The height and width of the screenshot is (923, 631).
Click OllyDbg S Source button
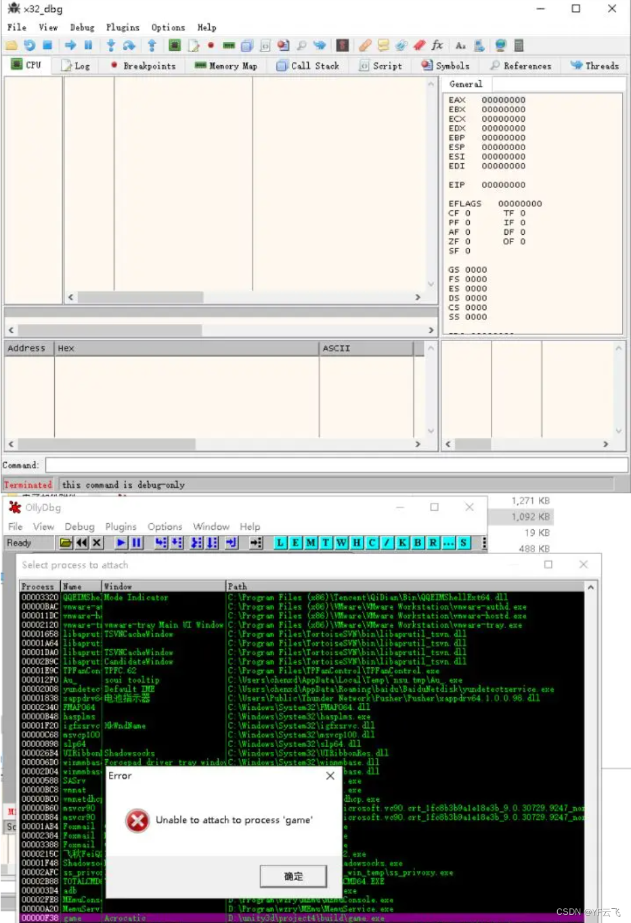tap(463, 543)
